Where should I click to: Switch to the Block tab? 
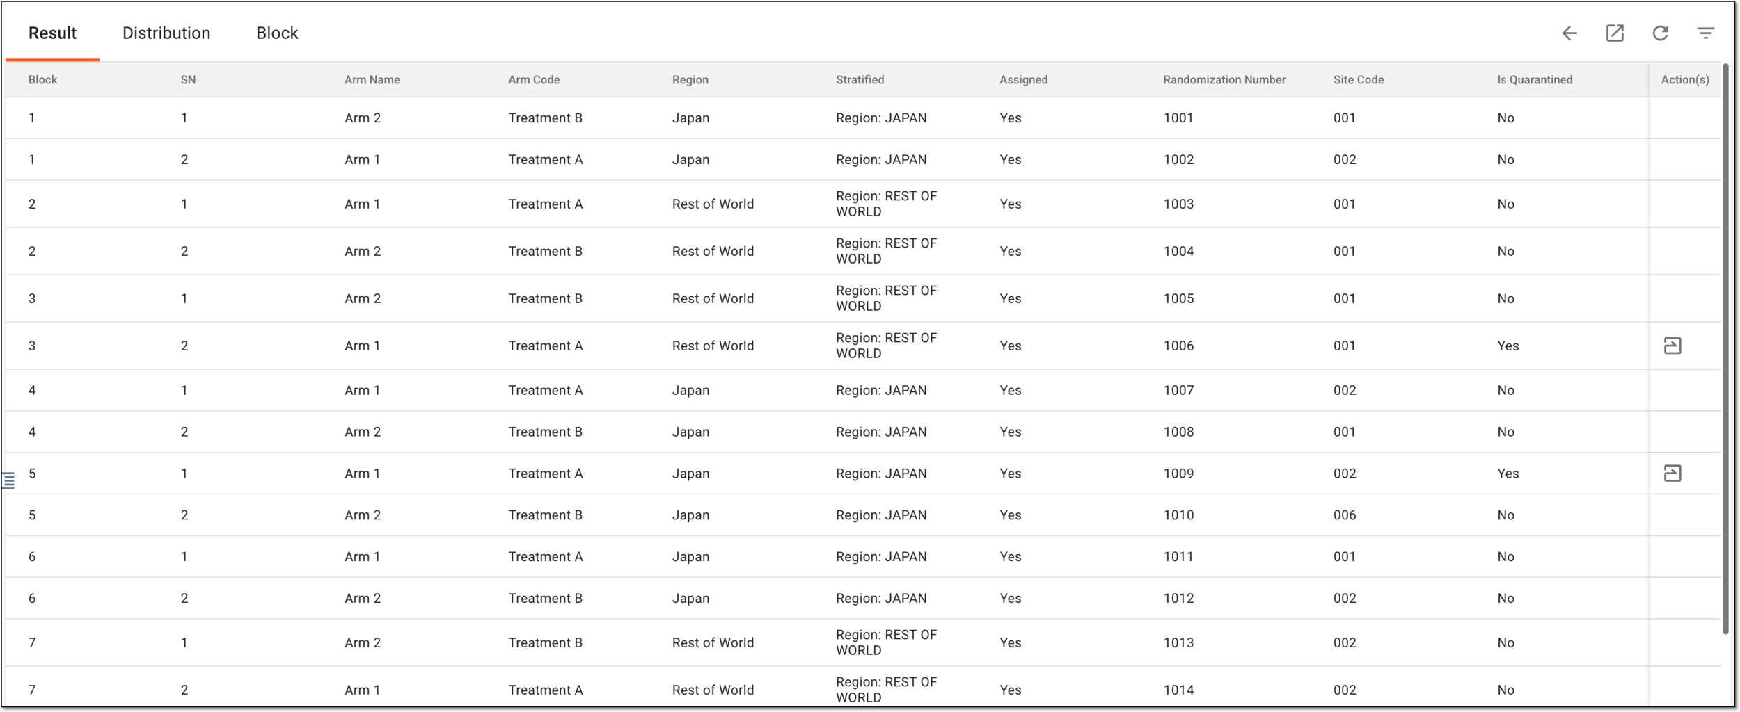pos(277,33)
